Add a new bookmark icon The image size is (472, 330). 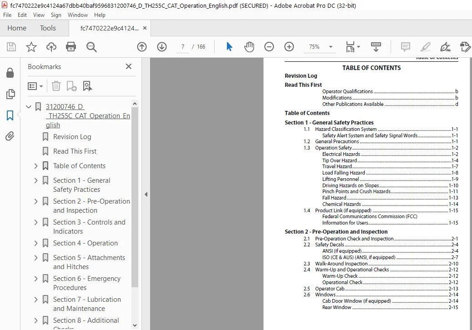[x=72, y=86]
